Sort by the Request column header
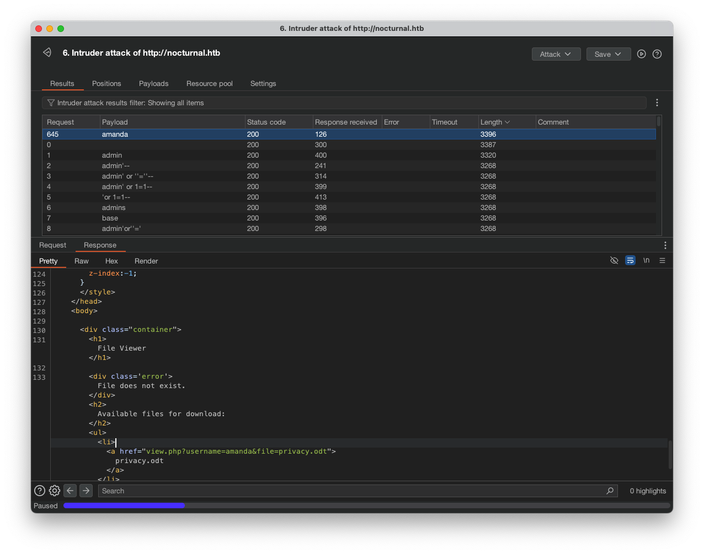 (x=71, y=122)
